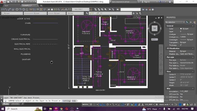The width and height of the screenshot is (197, 111).
Task: Toggle snap mode in status bar
Action: click(x=94, y=105)
